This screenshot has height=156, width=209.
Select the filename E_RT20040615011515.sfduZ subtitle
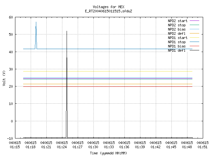tap(108, 11)
